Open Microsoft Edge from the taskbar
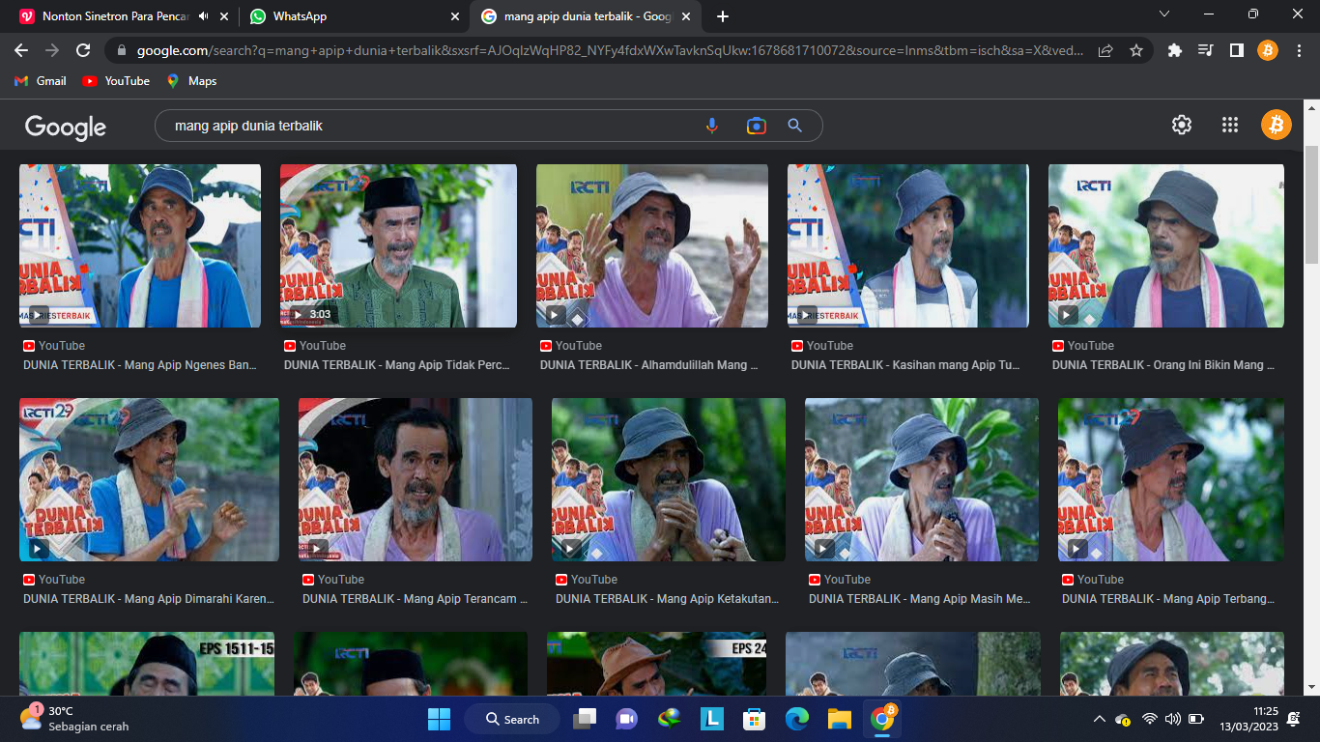1320x742 pixels. pos(796,719)
